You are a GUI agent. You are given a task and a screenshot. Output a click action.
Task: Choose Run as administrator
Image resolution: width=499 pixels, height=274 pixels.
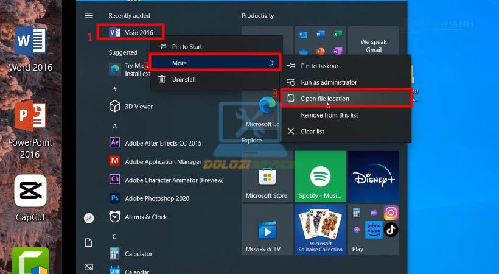329,82
